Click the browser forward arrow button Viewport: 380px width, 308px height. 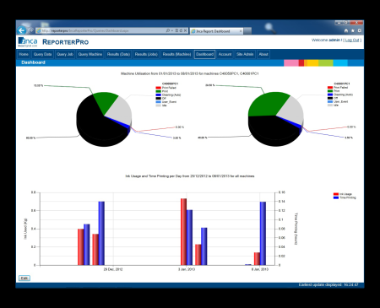[30, 30]
